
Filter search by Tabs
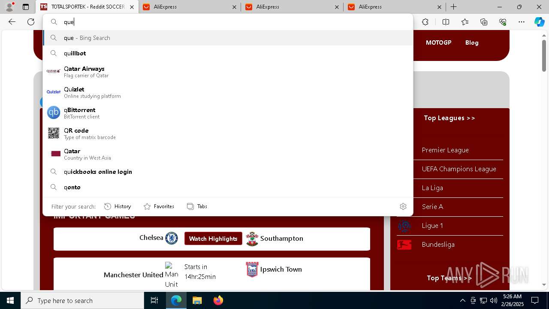pos(197,206)
